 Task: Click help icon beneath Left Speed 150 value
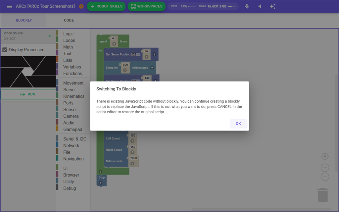coord(132,141)
